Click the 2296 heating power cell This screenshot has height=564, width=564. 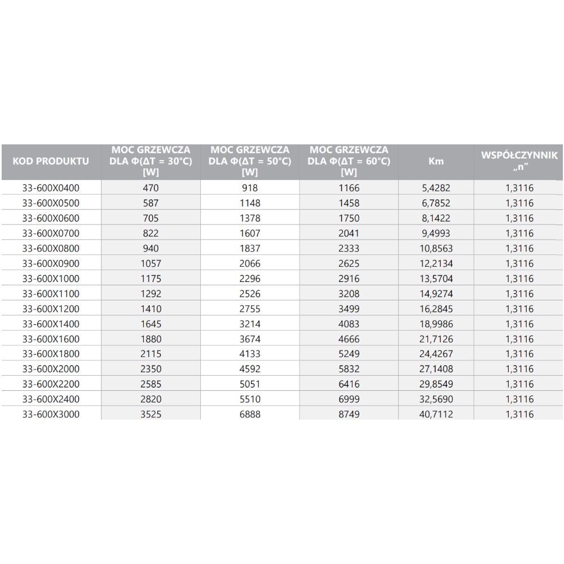[x=249, y=279]
